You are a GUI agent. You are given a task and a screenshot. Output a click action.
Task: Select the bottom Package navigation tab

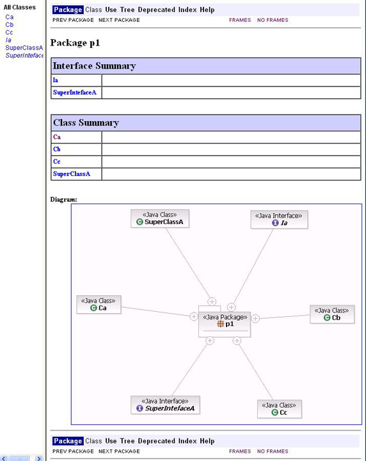(x=68, y=441)
